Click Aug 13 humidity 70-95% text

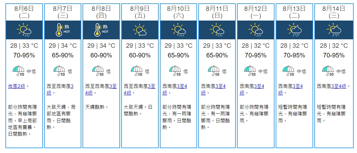click(x=294, y=56)
